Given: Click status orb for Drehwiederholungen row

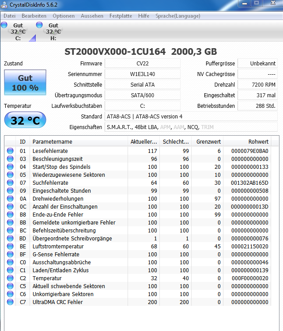Looking at the screenshot, I should 10,198.
